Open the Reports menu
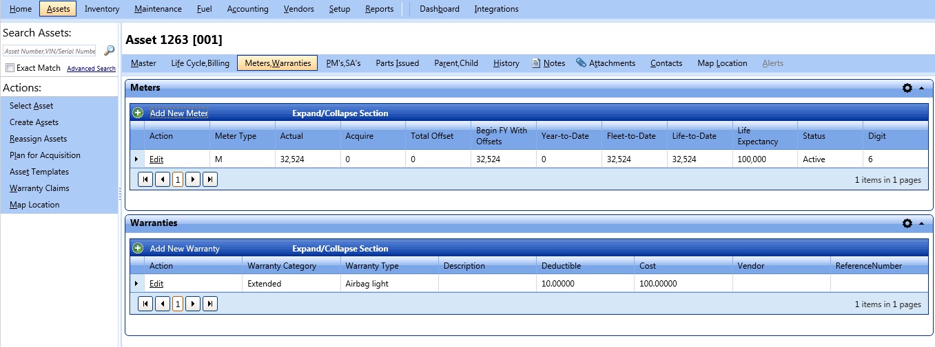Viewport: 935px width, 347px height. 380,9
